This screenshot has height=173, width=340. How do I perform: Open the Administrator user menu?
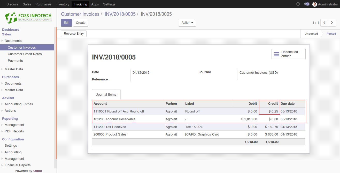pos(325,4)
